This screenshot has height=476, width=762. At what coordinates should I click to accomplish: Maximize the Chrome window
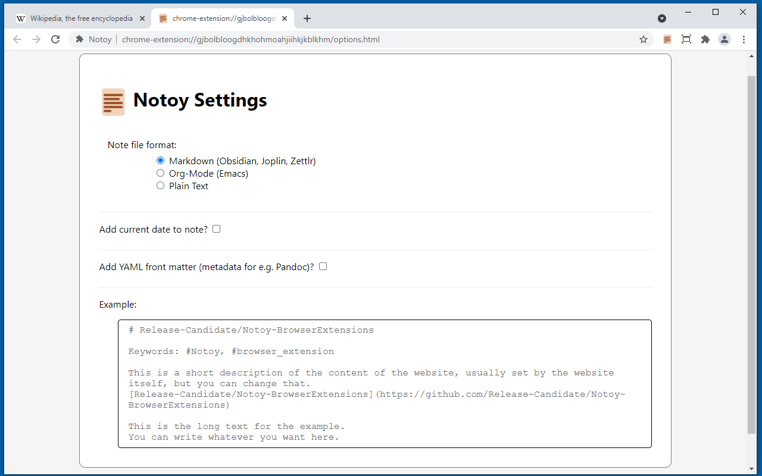point(716,12)
